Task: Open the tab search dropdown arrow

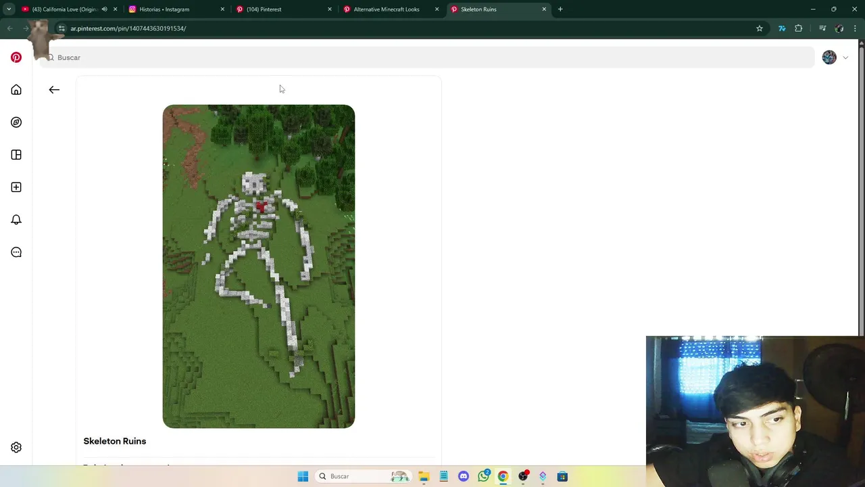Action: point(8,9)
